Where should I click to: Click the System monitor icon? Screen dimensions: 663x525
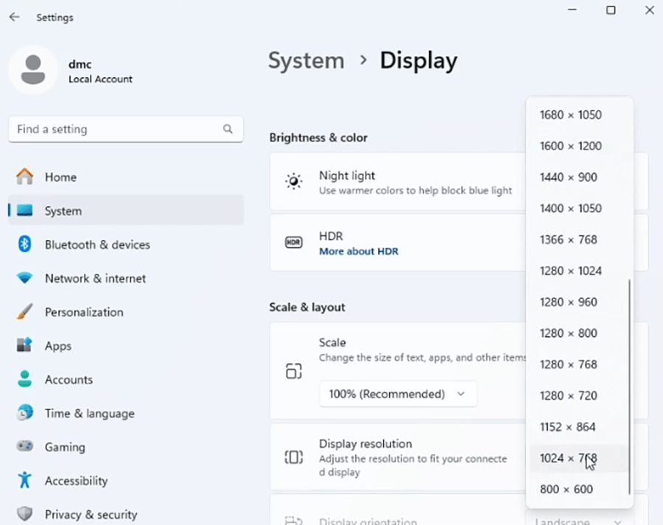(24, 211)
